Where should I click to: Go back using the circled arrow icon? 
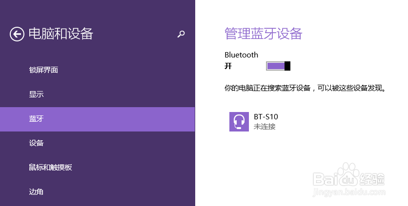coord(17,34)
